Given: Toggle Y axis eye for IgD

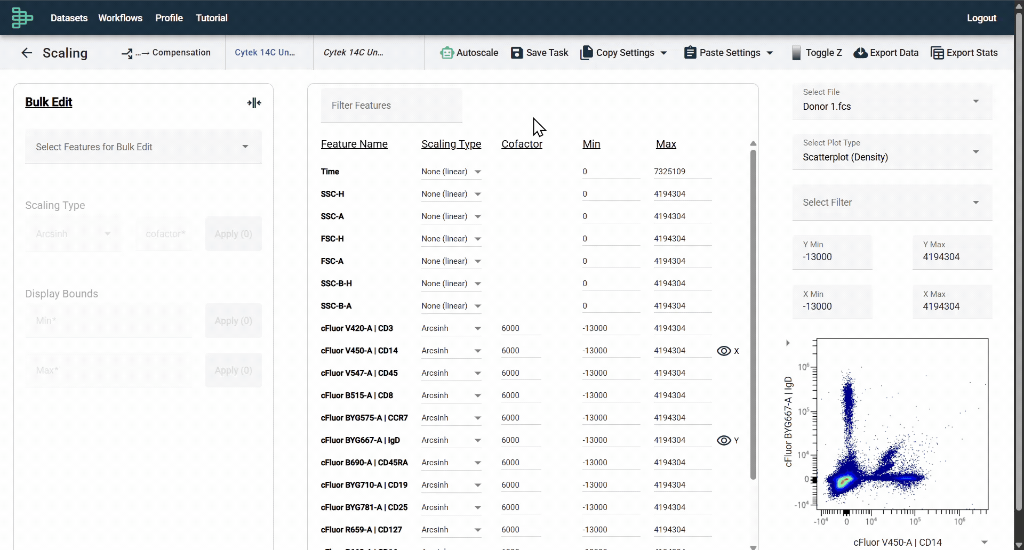Looking at the screenshot, I should [724, 440].
